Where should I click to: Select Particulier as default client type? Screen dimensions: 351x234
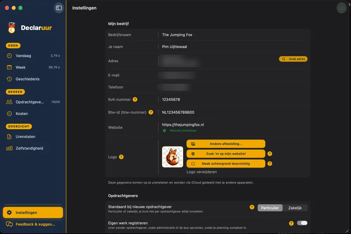click(x=270, y=208)
